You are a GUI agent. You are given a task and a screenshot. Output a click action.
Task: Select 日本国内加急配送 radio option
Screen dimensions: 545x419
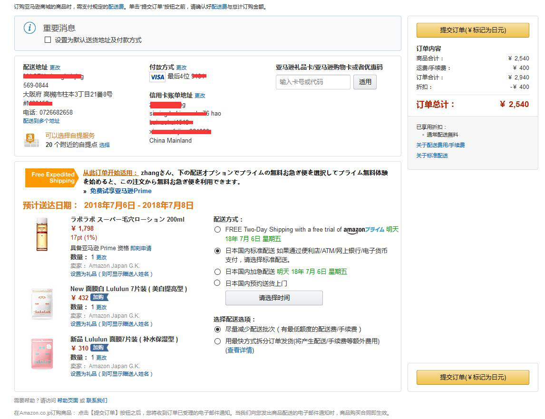(x=218, y=272)
